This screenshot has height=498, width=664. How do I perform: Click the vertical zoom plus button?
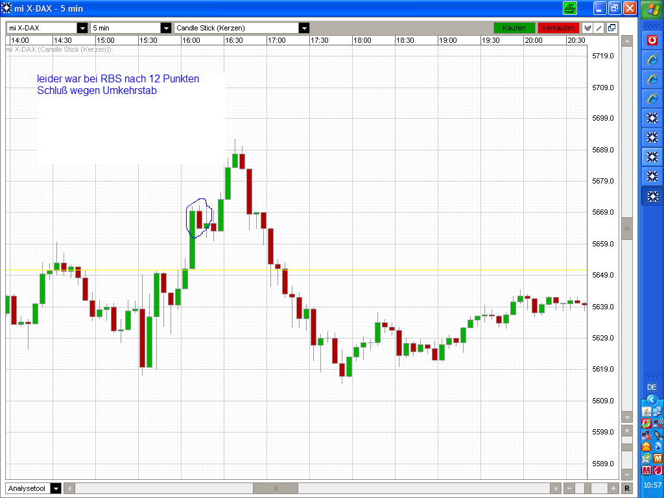627,431
